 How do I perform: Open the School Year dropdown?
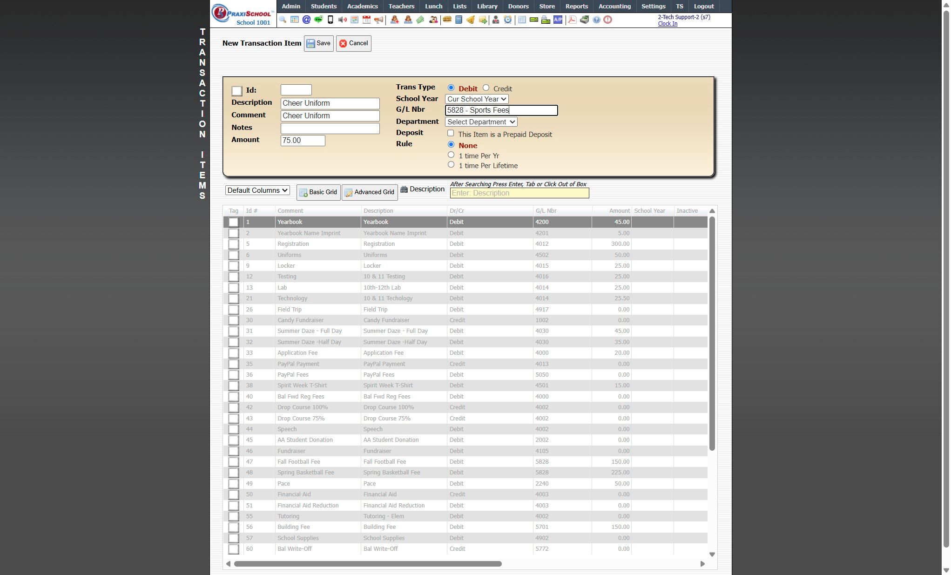tap(477, 99)
